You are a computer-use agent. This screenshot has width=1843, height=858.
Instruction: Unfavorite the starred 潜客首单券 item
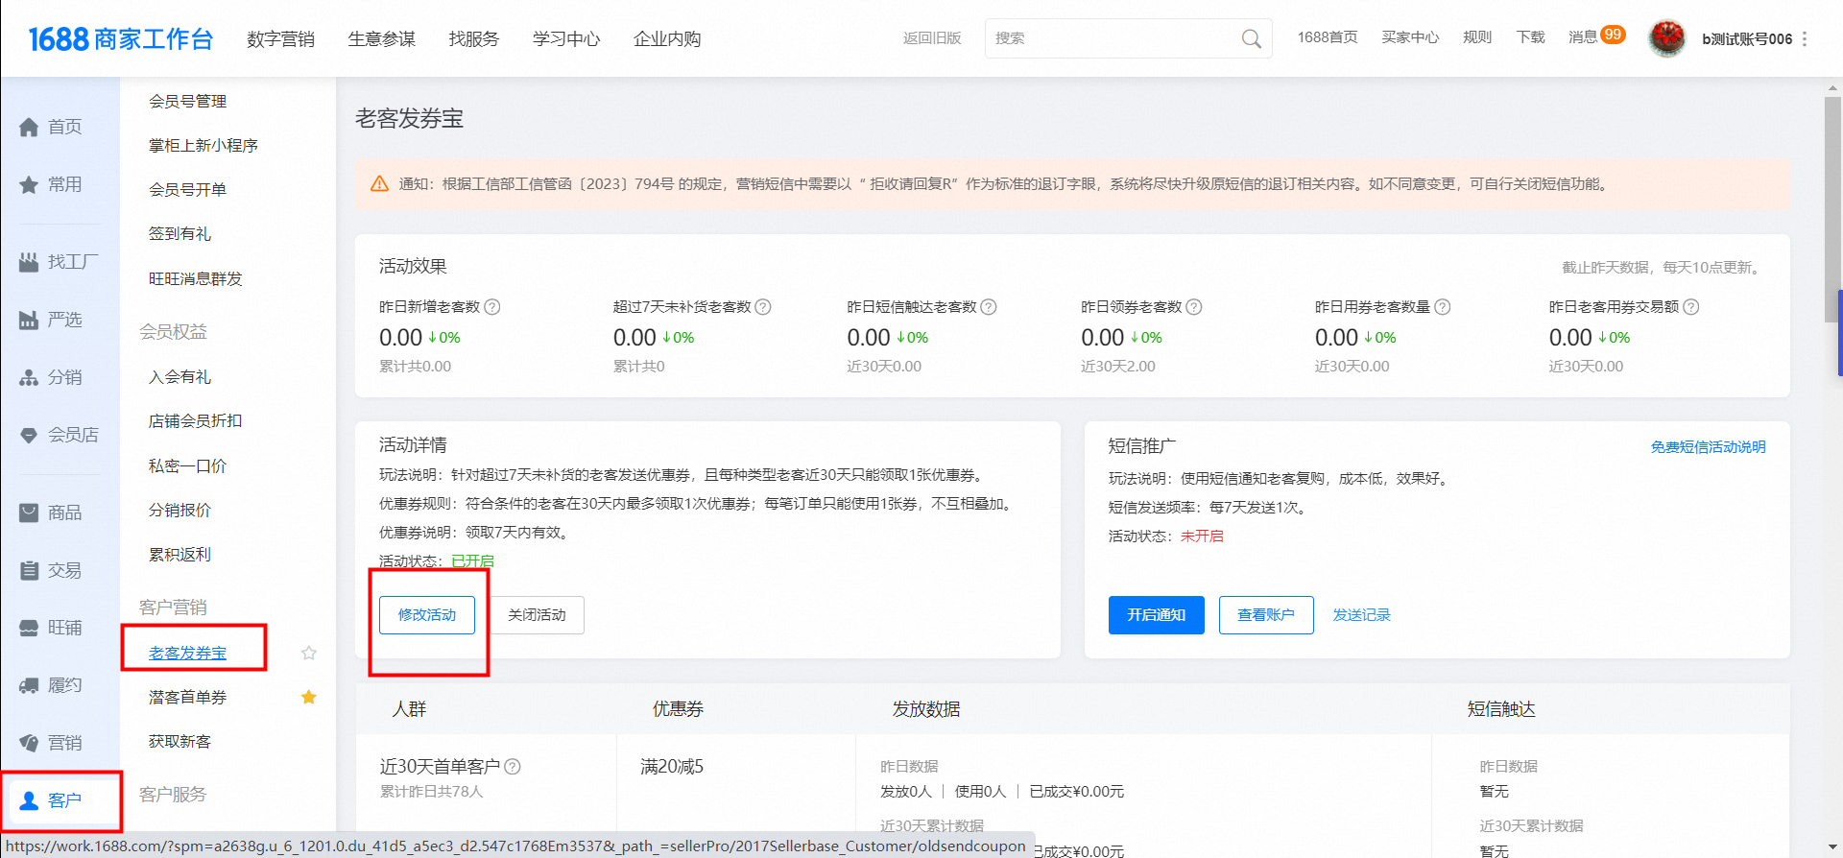coord(309,698)
